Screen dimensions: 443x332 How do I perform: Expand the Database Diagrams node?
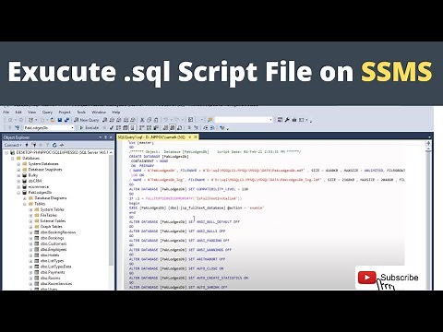(25, 198)
